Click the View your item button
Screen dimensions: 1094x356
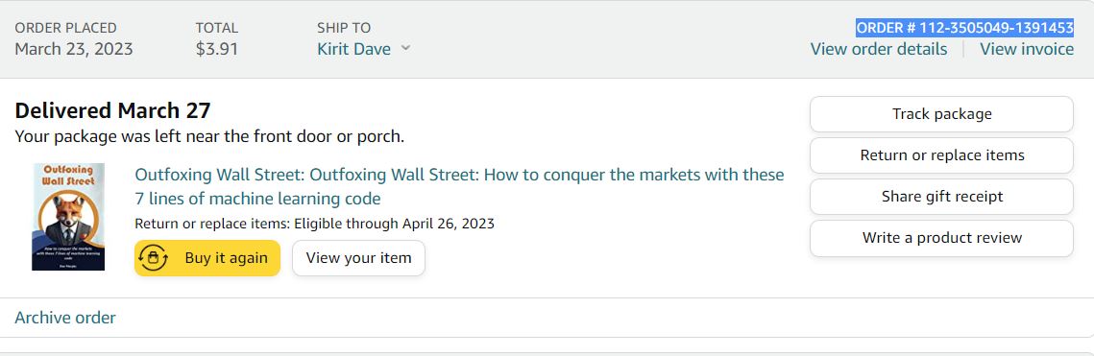click(358, 258)
